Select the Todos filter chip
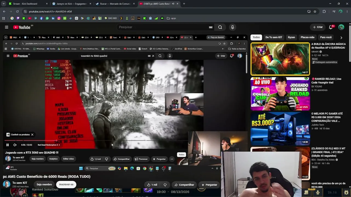Screen dimensions: 351x197 tap(256, 37)
